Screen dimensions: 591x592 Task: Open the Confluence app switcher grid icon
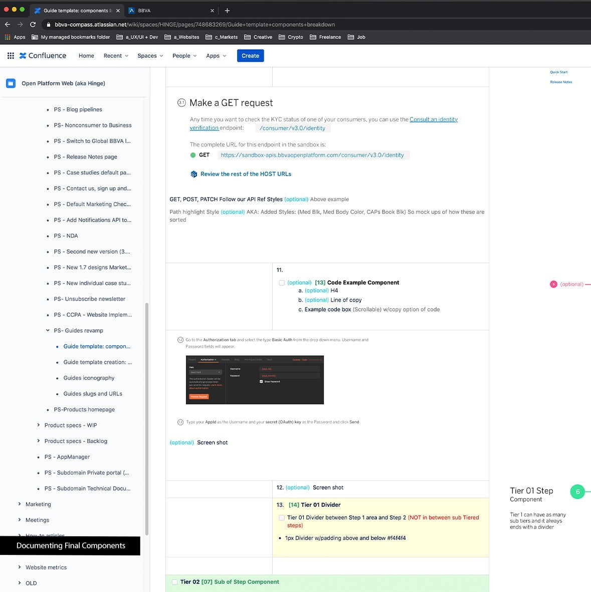coord(11,56)
